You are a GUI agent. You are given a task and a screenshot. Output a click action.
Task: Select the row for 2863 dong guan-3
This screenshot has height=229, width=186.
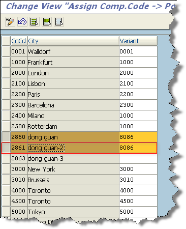point(6,158)
